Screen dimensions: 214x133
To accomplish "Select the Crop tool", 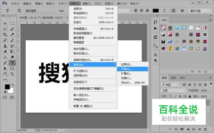I will pos(5,34).
